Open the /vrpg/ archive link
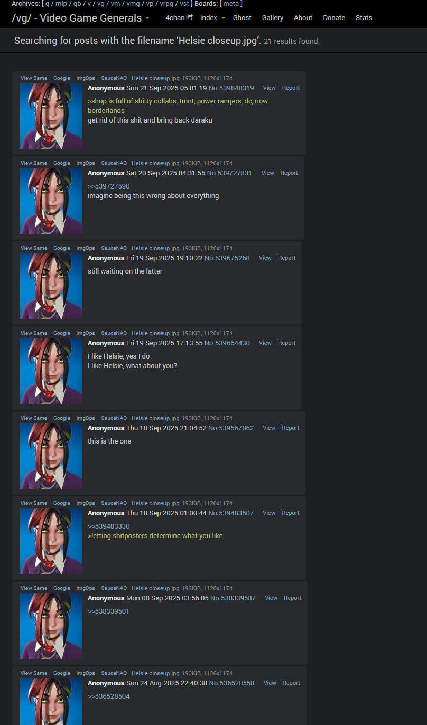 click(x=167, y=4)
